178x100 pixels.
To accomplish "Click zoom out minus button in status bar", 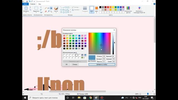I will click(x=140, y=94).
